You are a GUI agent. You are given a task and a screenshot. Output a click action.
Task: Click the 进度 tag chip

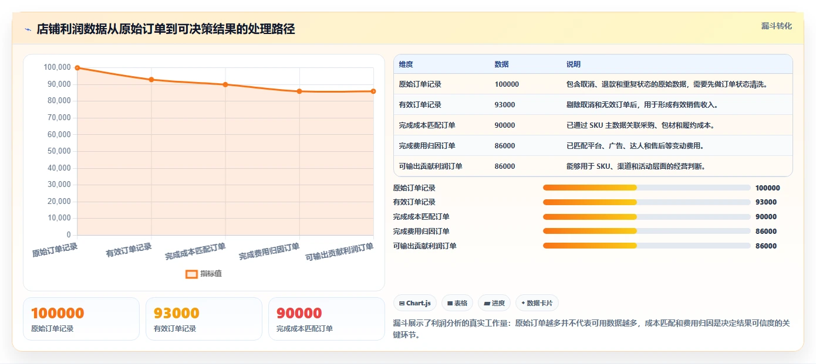494,303
